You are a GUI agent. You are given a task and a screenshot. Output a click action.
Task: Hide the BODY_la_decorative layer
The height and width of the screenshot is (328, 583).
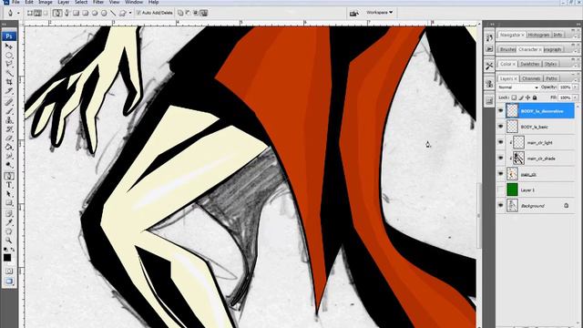[500, 111]
